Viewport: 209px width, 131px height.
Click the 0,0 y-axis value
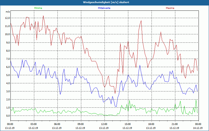(8, 116)
